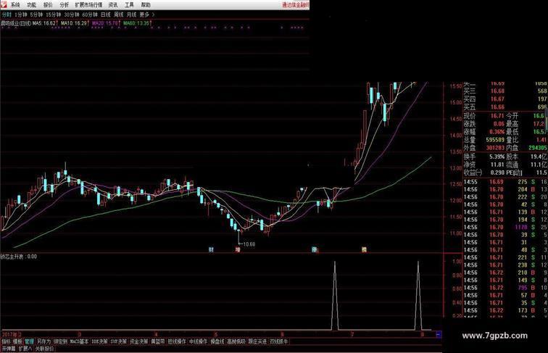Switch to 日线 daily chart
This screenshot has width=548, height=353.
(x=106, y=14)
